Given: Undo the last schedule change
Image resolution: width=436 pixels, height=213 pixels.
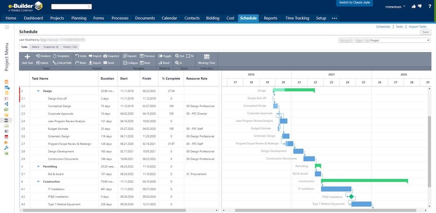Looking at the screenshot, I should point(81,56).
